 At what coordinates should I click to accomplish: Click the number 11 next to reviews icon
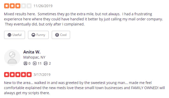coord(40,63)
